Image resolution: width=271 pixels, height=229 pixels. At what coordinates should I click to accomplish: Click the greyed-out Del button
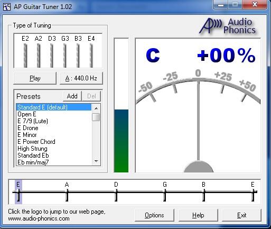coord(91,96)
